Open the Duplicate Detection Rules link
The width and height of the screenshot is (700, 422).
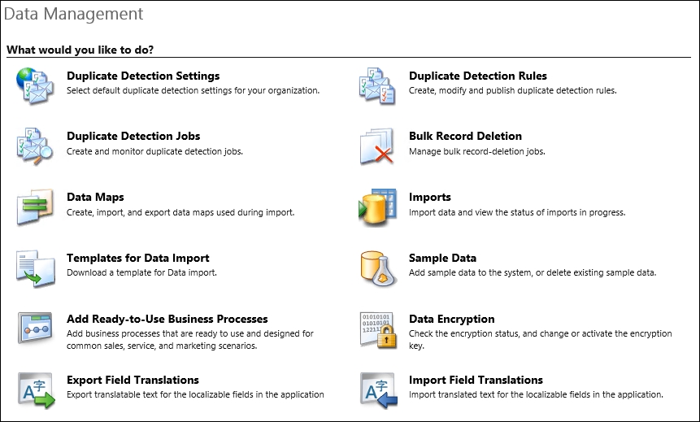[x=478, y=76]
